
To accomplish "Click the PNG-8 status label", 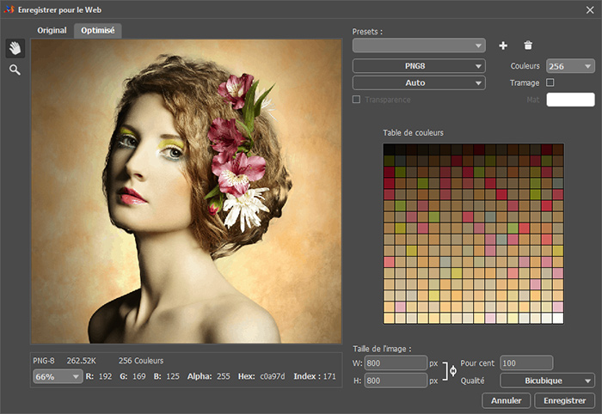I will pyautogui.click(x=43, y=361).
